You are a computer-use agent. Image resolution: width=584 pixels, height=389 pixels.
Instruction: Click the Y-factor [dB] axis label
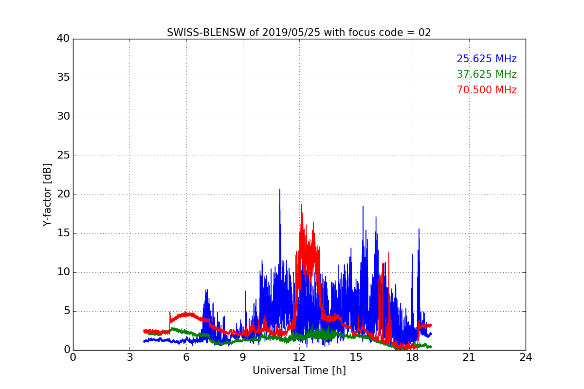[47, 194]
